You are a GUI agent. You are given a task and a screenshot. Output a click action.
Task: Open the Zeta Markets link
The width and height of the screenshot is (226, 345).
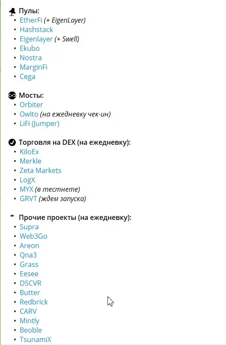(x=41, y=170)
